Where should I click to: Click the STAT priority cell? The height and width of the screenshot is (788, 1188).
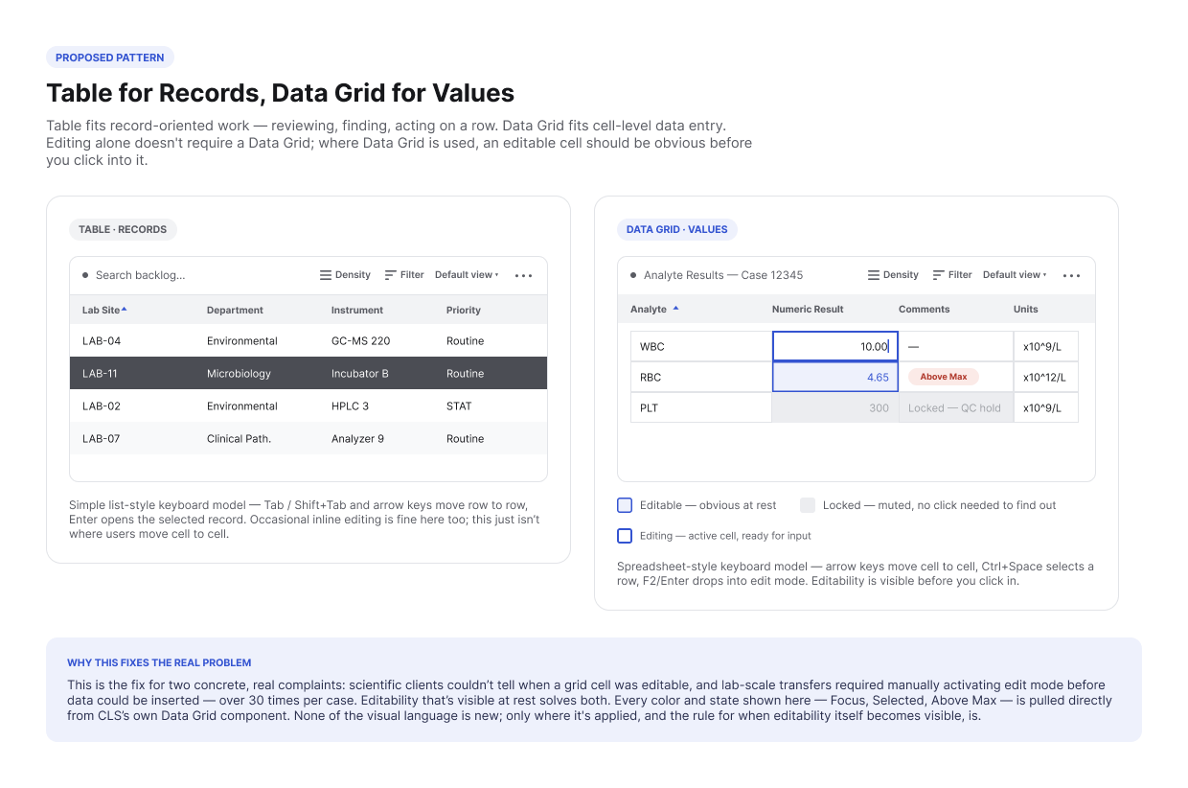pos(459,406)
